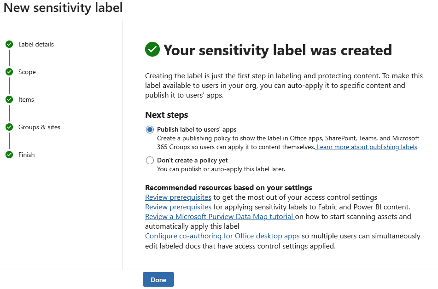Open Learn more about publishing labels link
The image size is (438, 289).
[367, 147]
